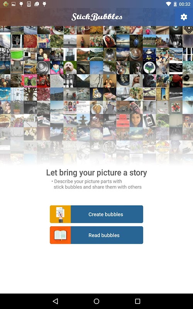Screen dimensions: 193x309
Task: Click the open book icon
Action: 60,235
